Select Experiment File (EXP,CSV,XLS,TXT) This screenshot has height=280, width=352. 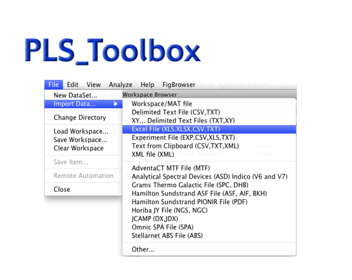(209, 137)
